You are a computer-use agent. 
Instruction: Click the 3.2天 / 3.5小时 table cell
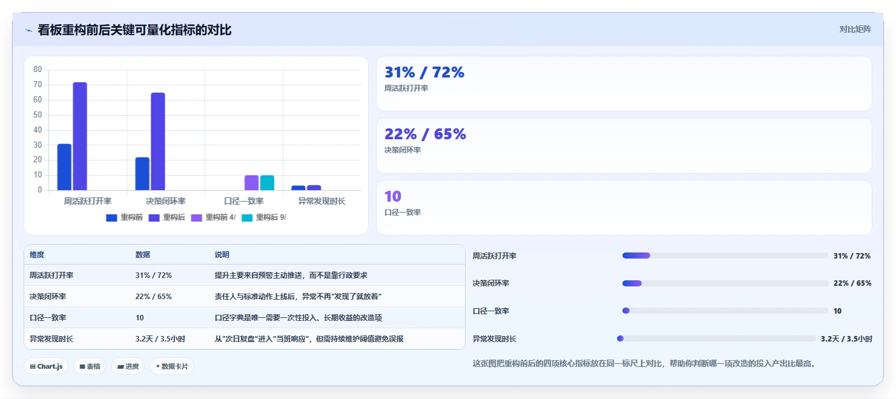160,339
